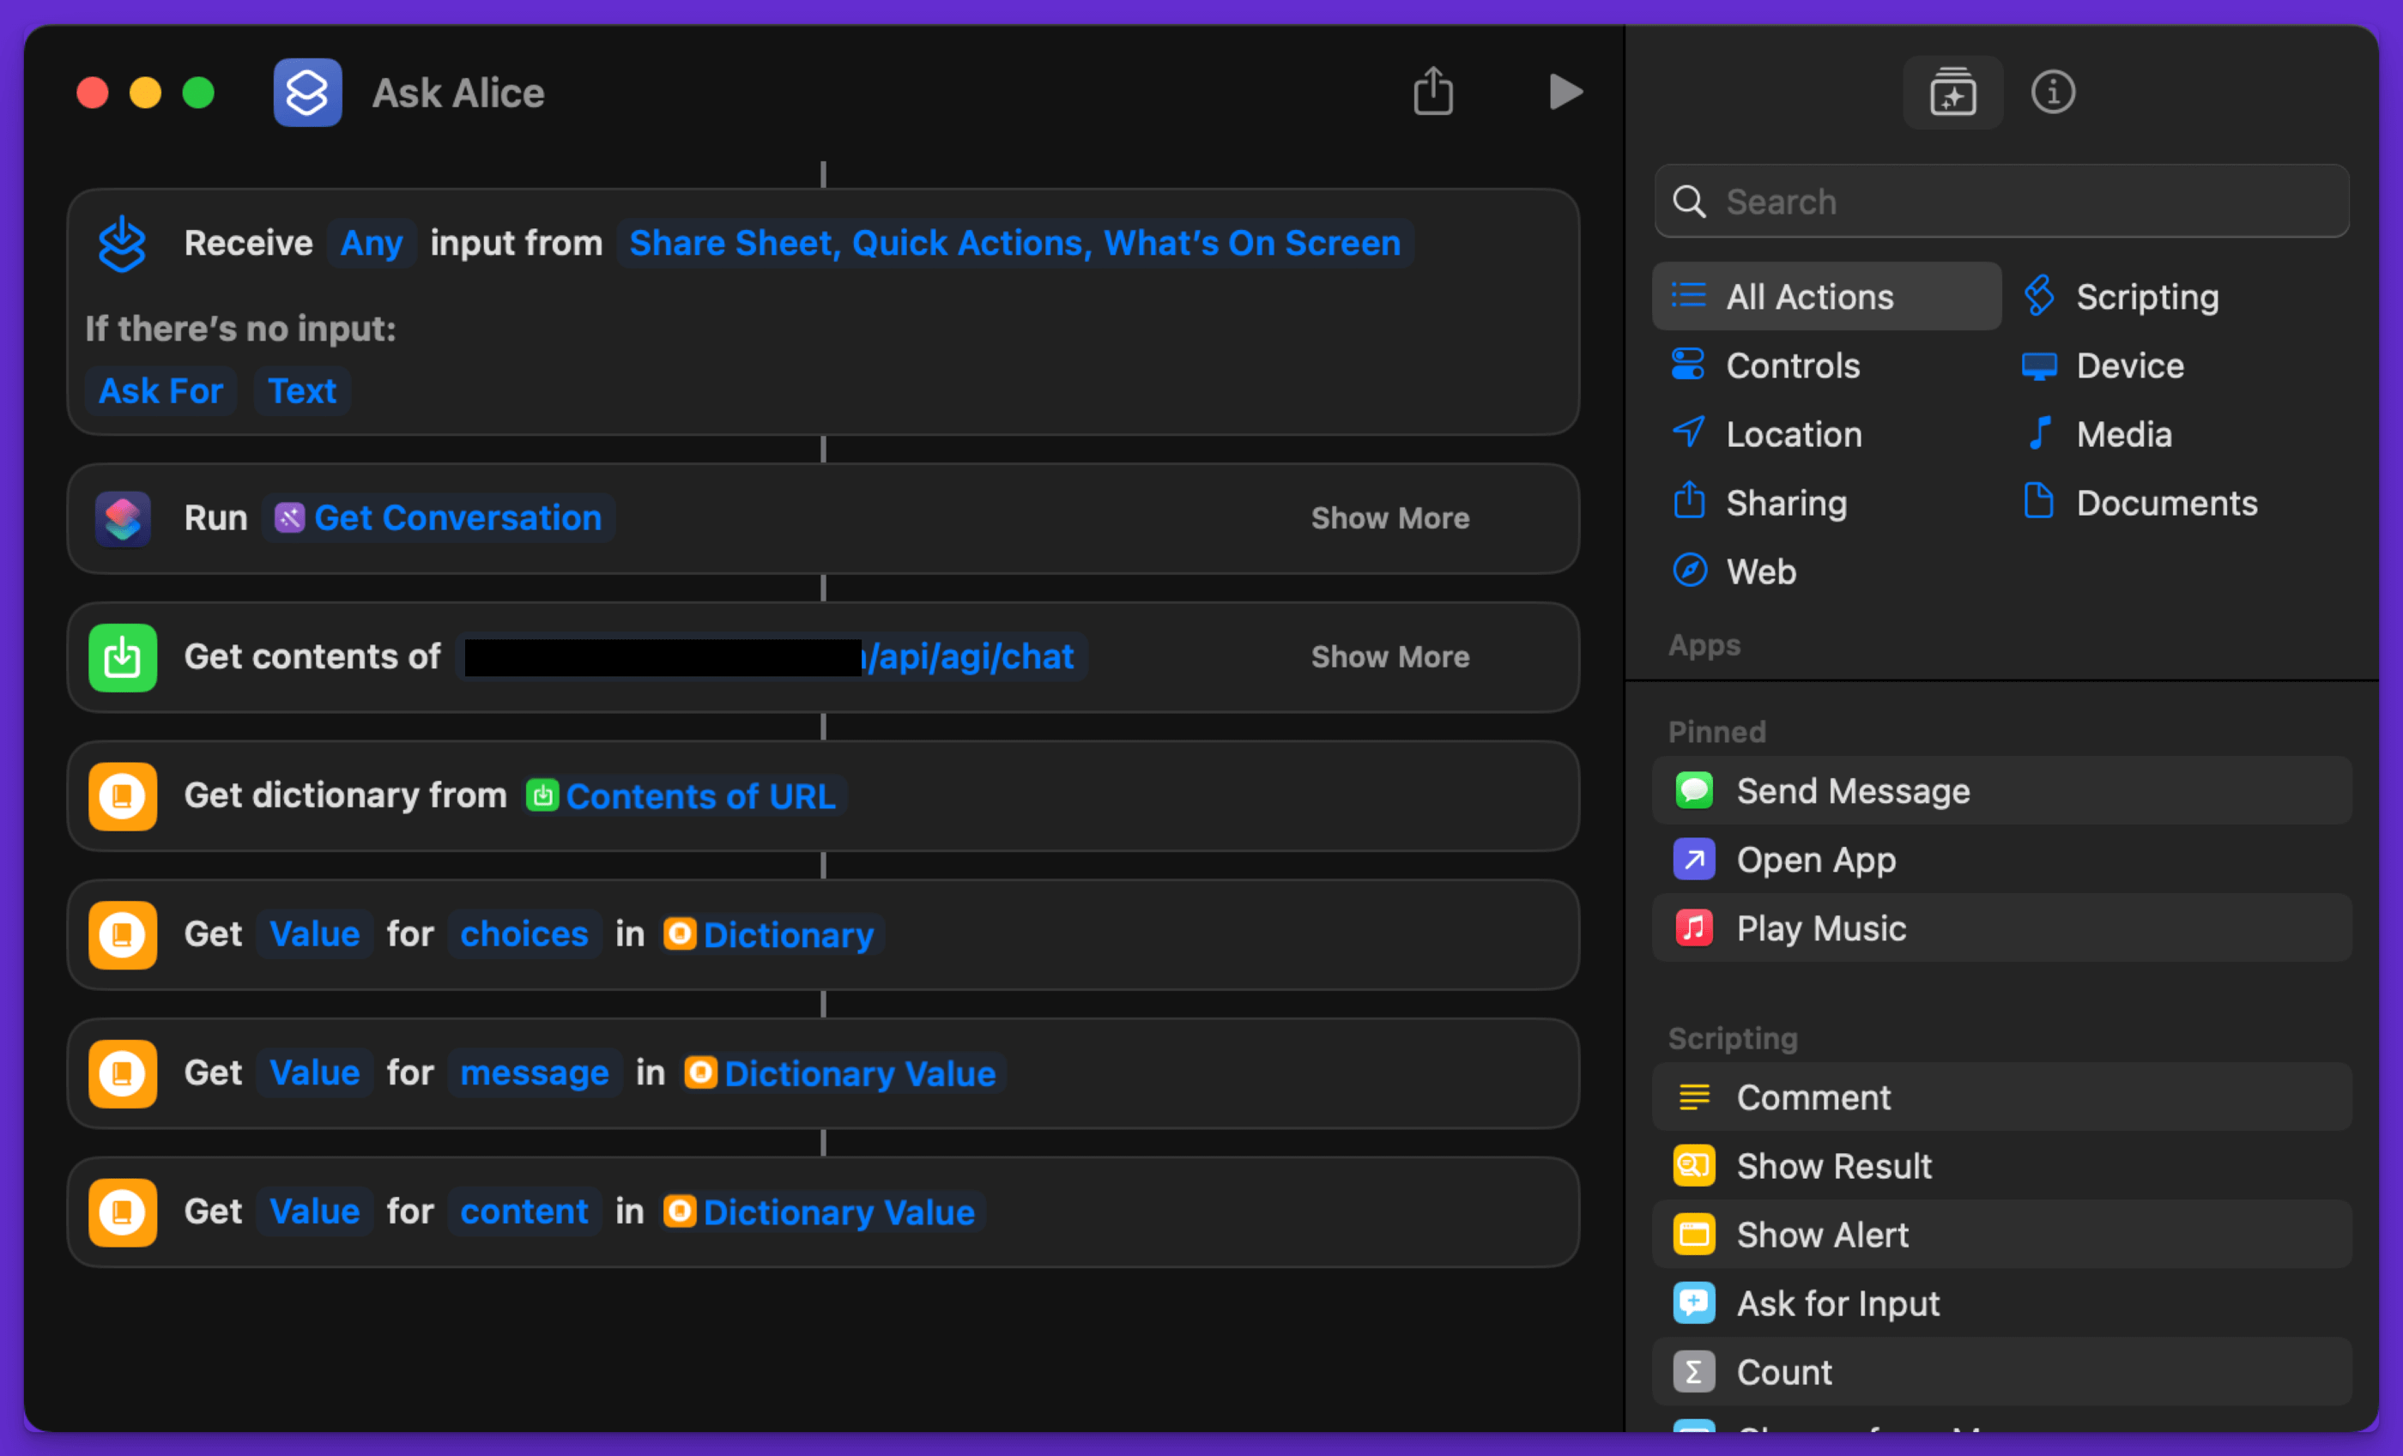Viewport: 2403px width, 1456px height.
Task: Select the All Actions category
Action: [1809, 297]
